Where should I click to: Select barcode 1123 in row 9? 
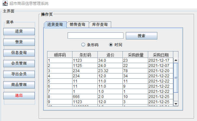tap(85, 102)
